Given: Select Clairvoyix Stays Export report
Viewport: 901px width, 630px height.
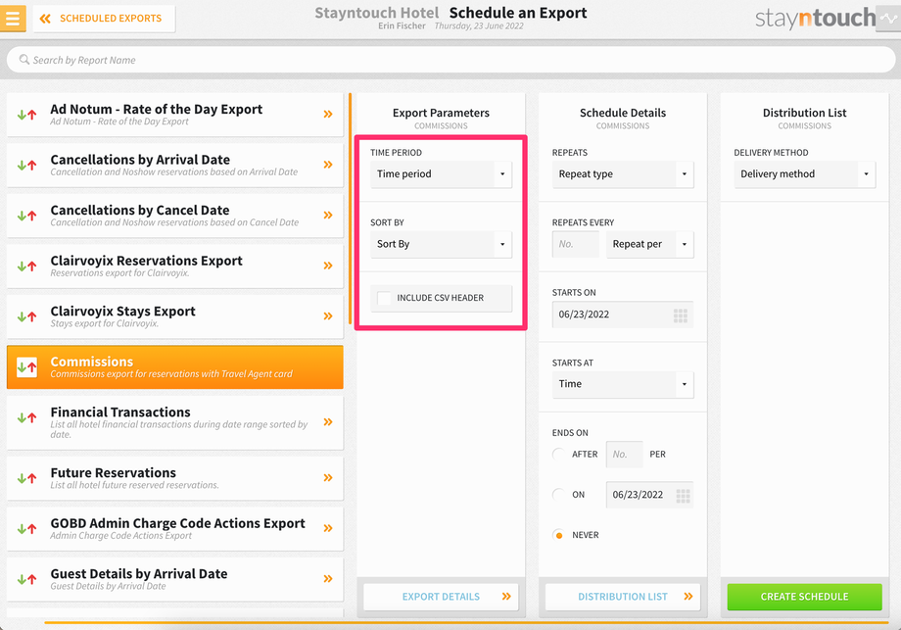Looking at the screenshot, I should [174, 316].
